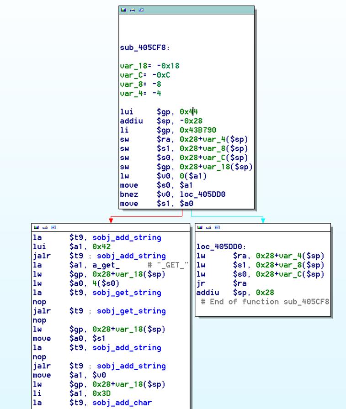This screenshot has width=346, height=409.
Task: Select the lw $s0, 0x28+var_C($sp) line
Action: (261, 274)
